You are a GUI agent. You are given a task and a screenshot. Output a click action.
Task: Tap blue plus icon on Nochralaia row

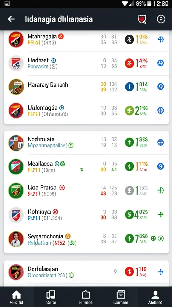point(160,142)
